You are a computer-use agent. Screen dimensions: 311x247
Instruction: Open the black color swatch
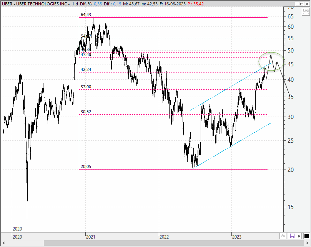(x=306, y=236)
